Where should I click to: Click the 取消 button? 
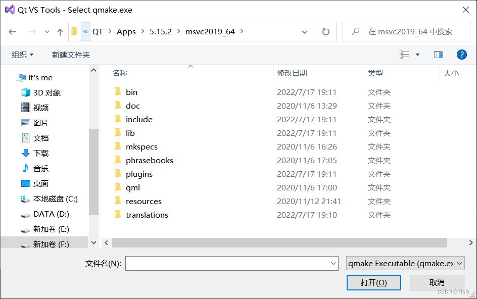coord(437,282)
